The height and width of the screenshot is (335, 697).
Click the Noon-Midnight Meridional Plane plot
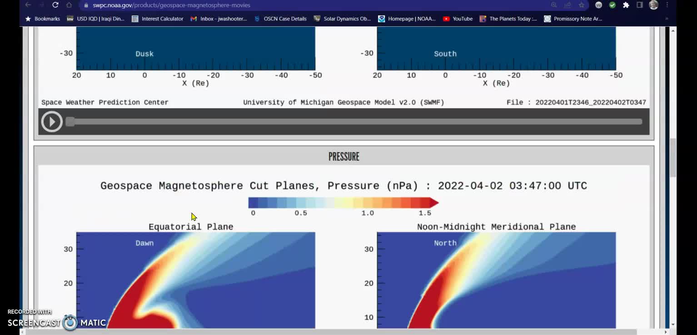496,280
